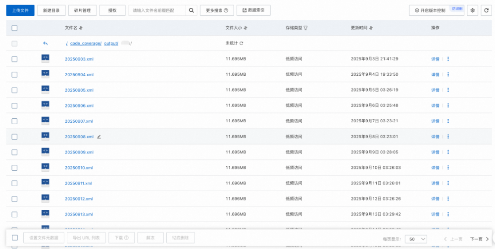Viewport: 495px width, 249px height.
Task: Select all files with header checkbox
Action: click(14, 28)
